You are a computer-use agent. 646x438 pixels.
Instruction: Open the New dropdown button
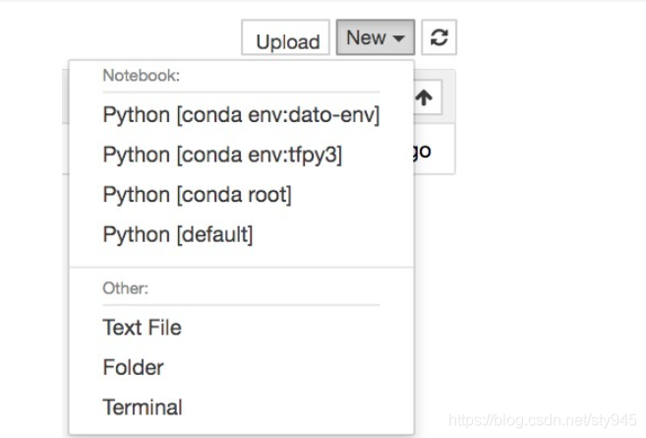pos(375,38)
